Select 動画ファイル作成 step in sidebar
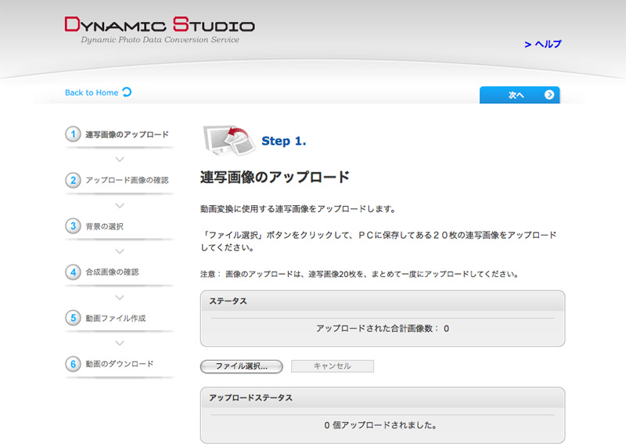This screenshot has height=447, width=626. (x=116, y=319)
